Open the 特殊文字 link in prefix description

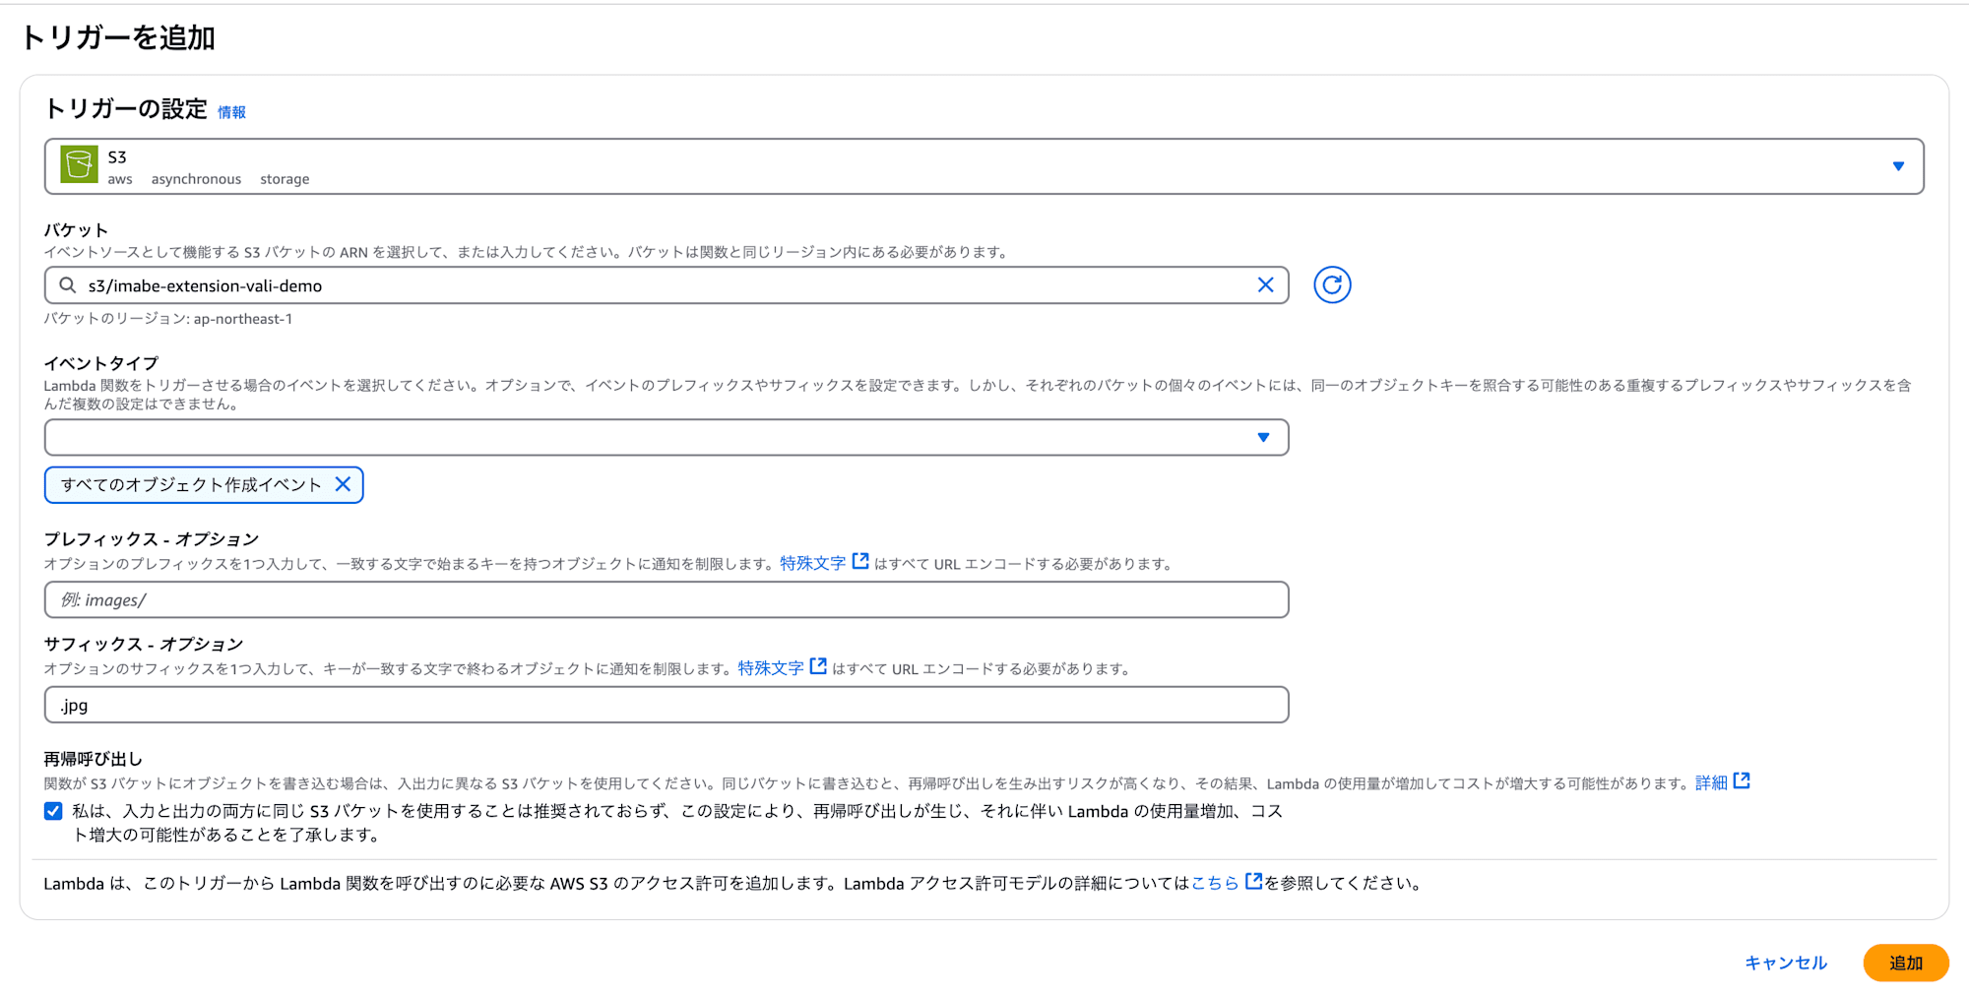[x=812, y=563]
